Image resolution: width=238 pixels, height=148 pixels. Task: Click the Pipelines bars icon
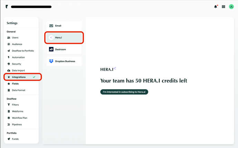coord(9,125)
